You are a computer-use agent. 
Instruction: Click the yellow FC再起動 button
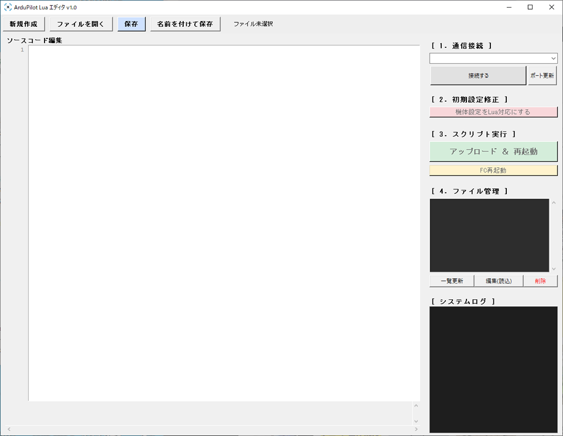(493, 171)
